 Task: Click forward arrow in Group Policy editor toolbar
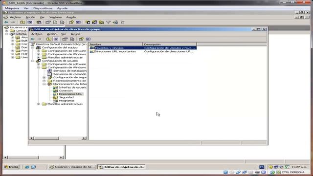pos(39,39)
